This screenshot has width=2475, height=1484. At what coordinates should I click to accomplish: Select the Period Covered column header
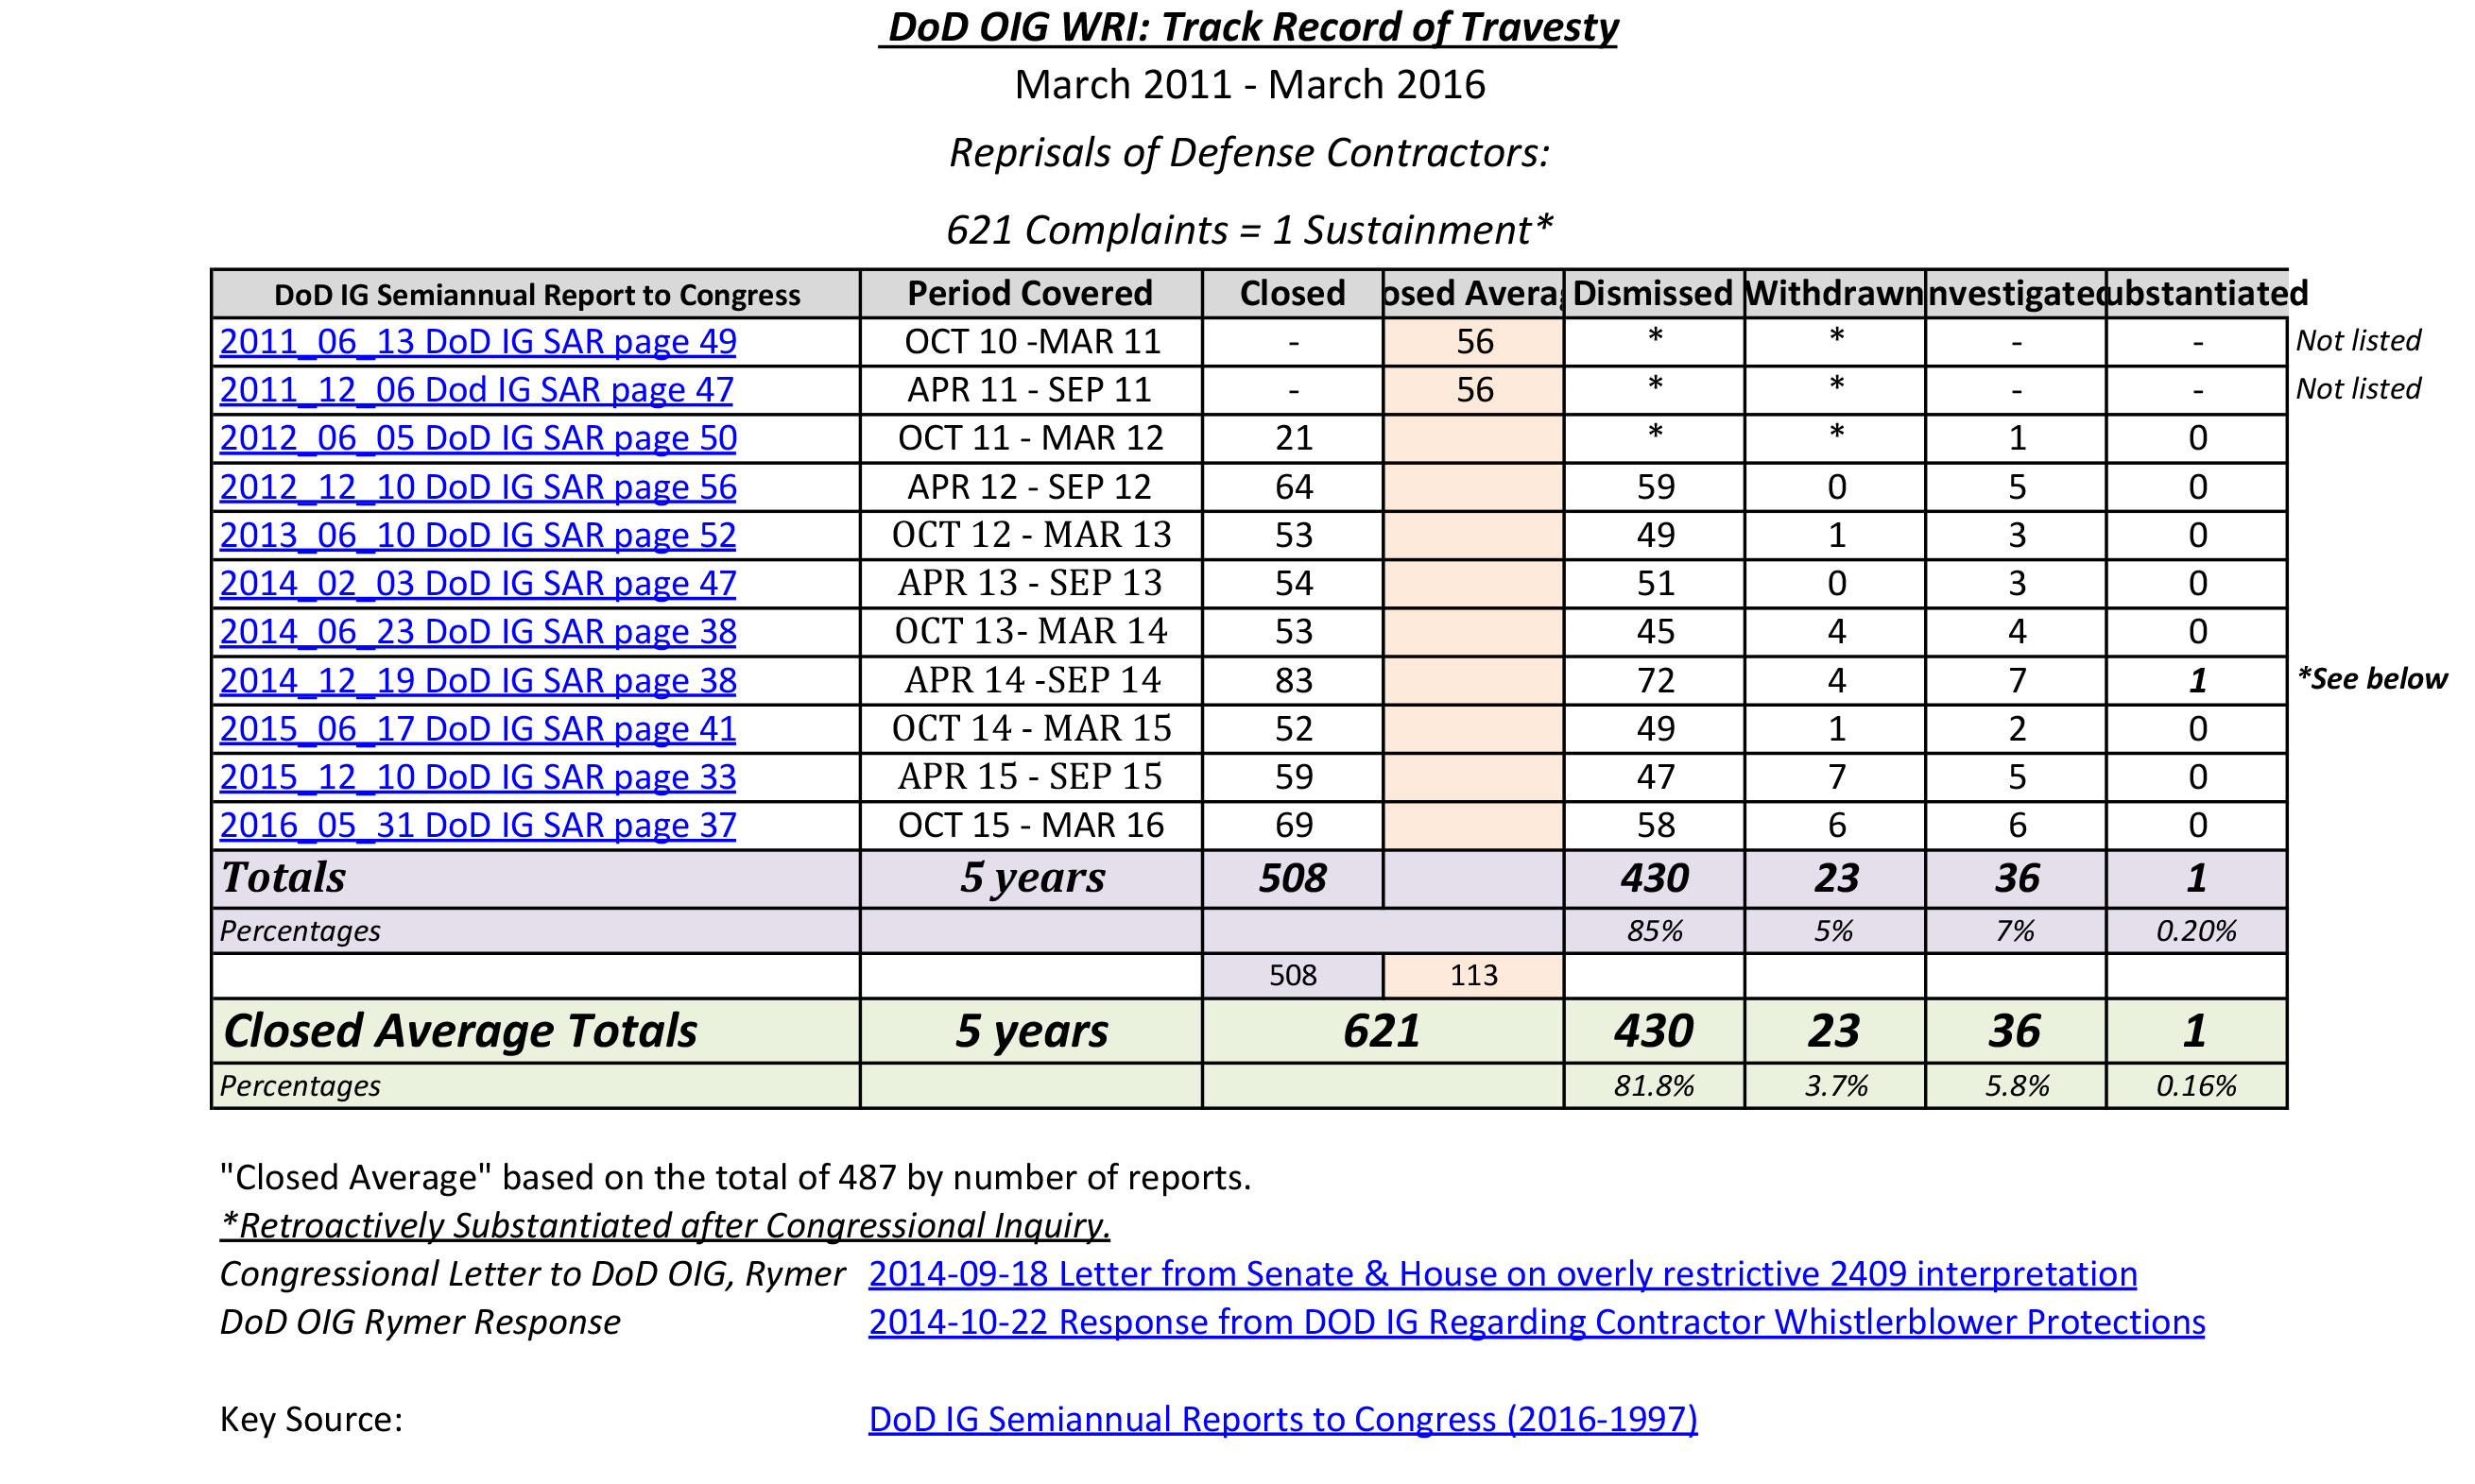[1029, 294]
